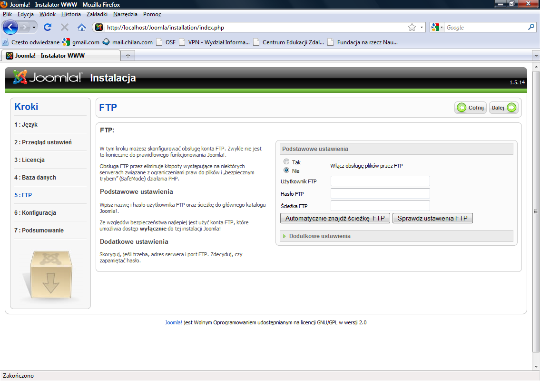Click the Ścieżka FTP input field
Screen dimensions: 540x381
(x=380, y=205)
